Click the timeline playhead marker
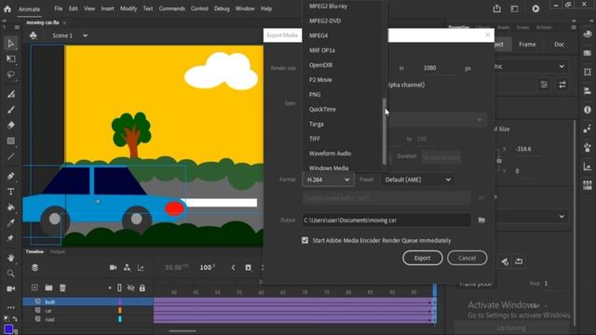This screenshot has width=596, height=335. point(435,290)
